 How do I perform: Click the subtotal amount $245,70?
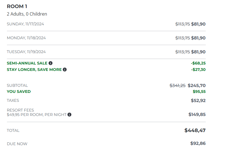pyautogui.click(x=197, y=85)
